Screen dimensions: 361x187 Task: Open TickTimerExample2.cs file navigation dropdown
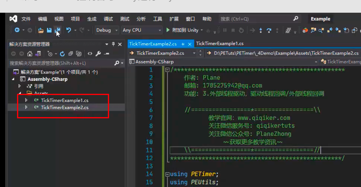[194, 53]
